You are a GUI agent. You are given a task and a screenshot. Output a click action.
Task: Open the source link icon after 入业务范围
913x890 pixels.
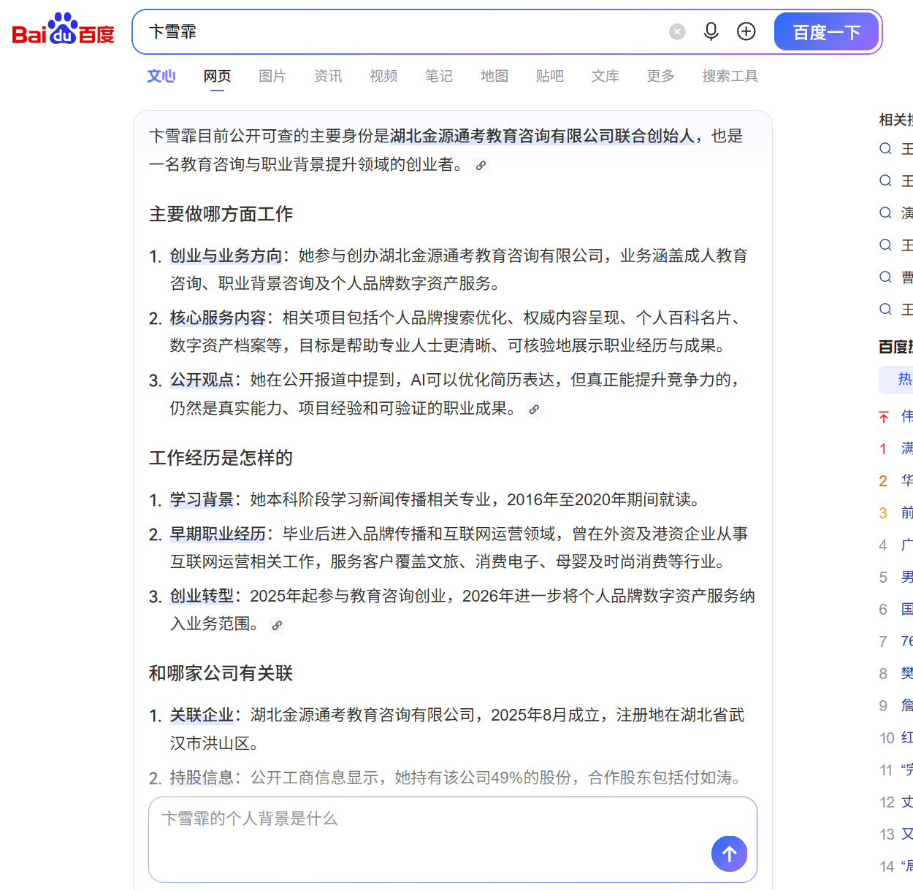click(277, 626)
